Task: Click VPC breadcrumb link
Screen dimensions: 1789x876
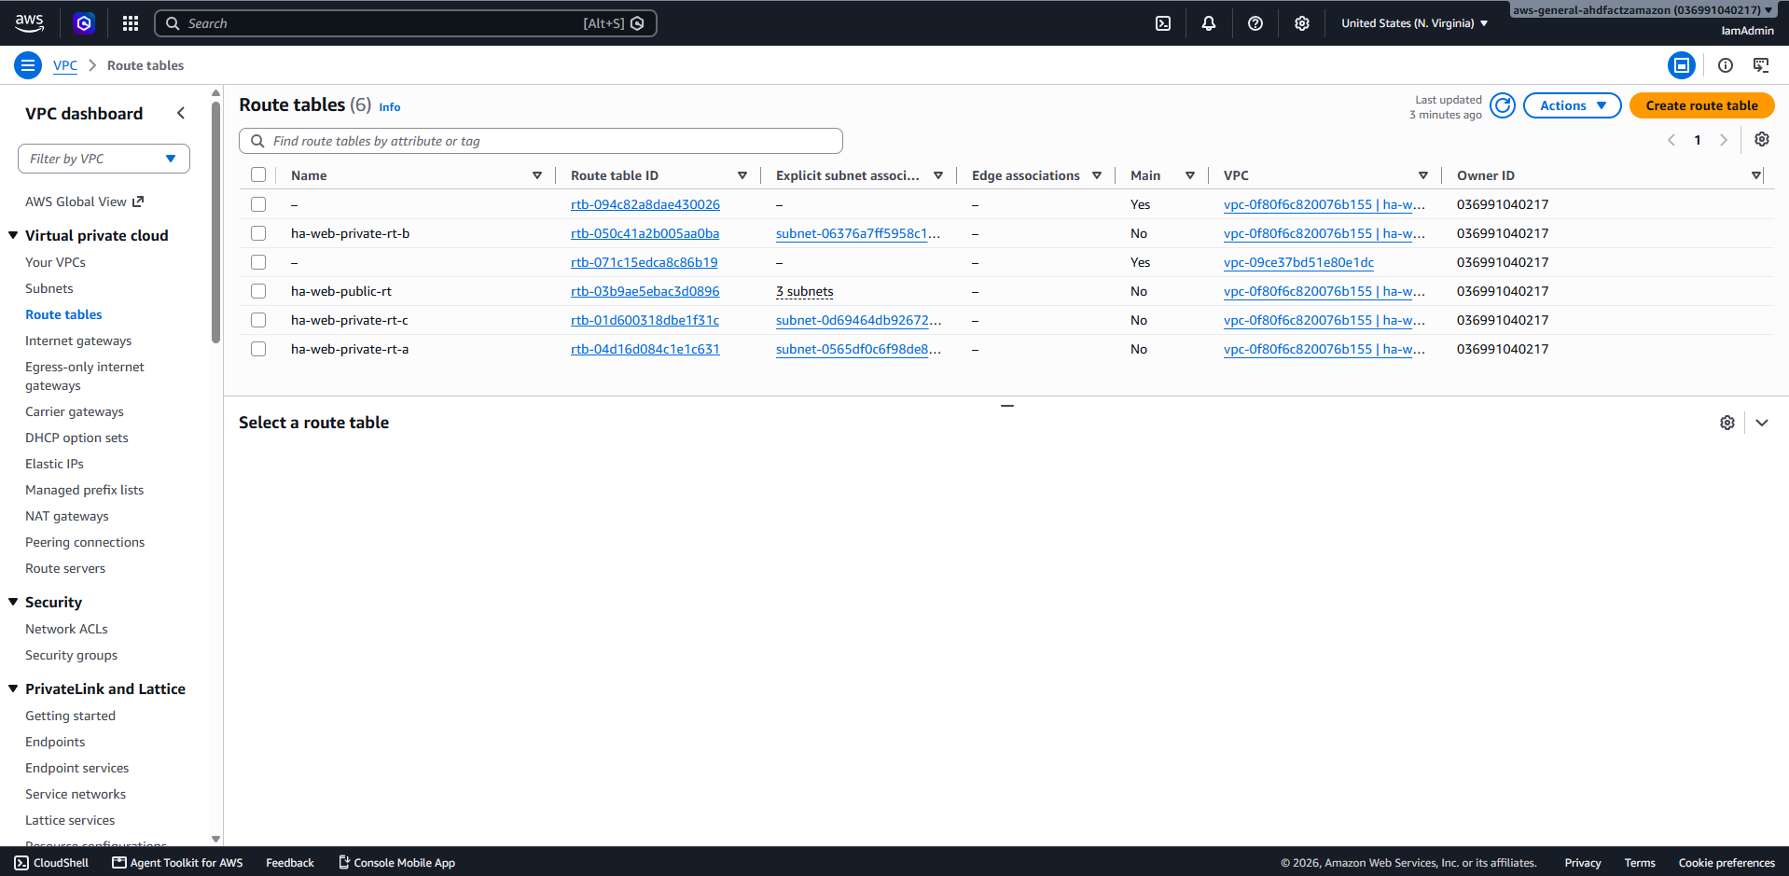Action: click(x=65, y=65)
